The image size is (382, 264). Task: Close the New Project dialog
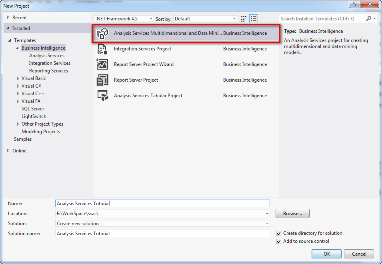click(370, 4)
